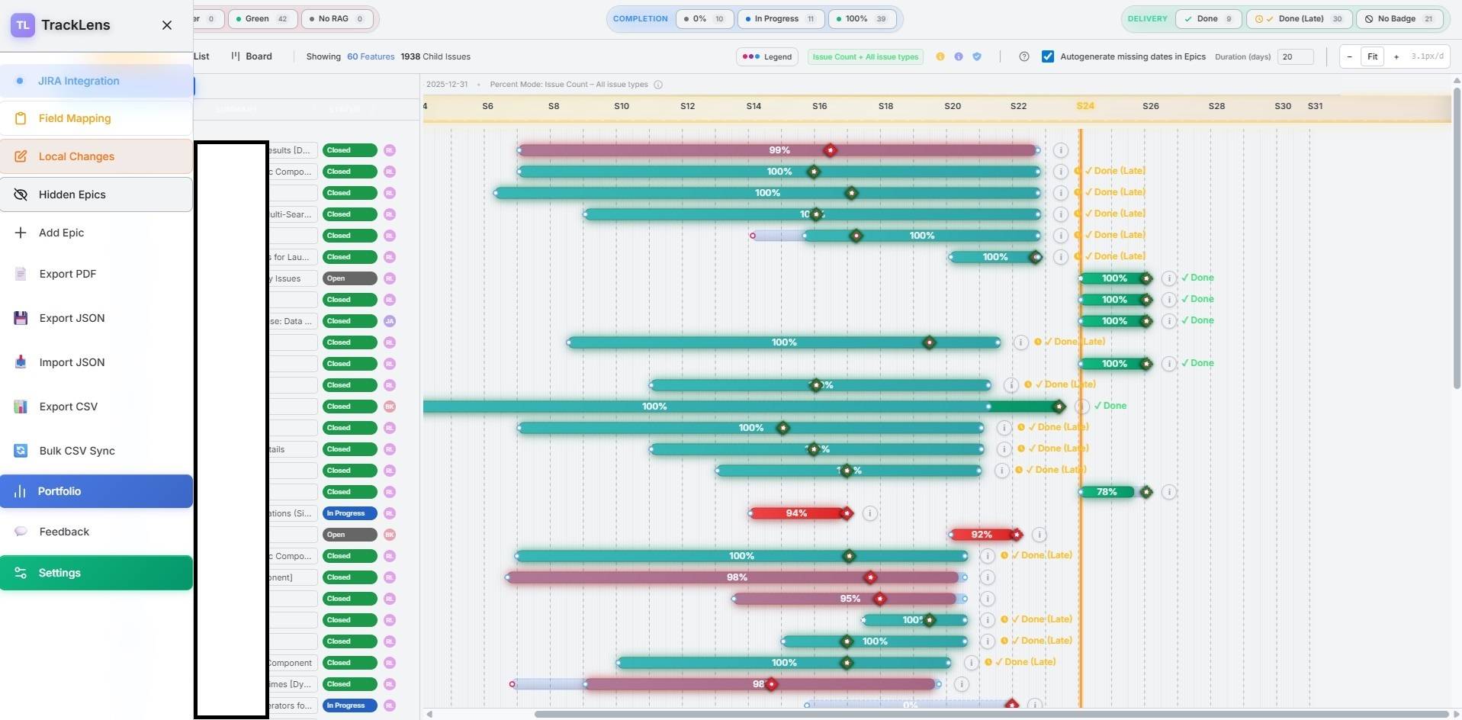This screenshot has width=1462, height=720.
Task: Click the shield icon beside Issue Count toggle
Action: coord(978,56)
